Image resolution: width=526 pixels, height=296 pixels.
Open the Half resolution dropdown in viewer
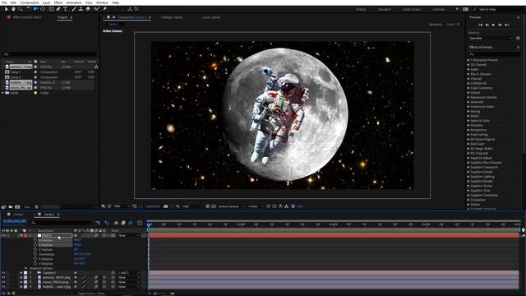click(192, 206)
